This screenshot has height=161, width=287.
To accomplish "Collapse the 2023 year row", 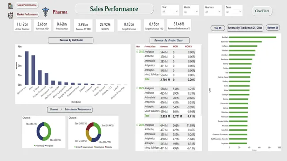I will (x=137, y=88).
